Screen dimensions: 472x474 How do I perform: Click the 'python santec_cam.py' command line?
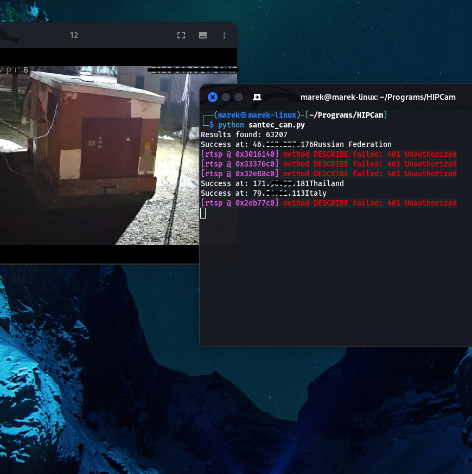261,125
